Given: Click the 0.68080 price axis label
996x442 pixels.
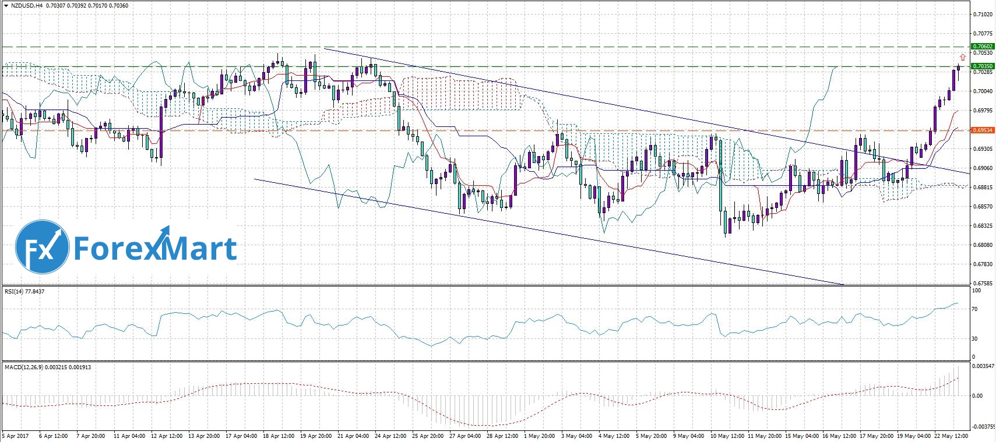Looking at the screenshot, I should pyautogui.click(x=983, y=245).
